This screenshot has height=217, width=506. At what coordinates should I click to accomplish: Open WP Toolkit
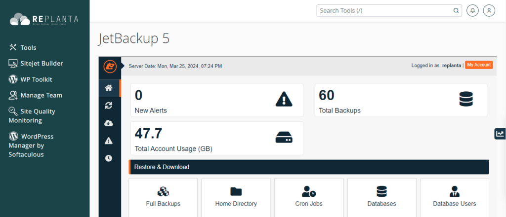pyautogui.click(x=30, y=79)
